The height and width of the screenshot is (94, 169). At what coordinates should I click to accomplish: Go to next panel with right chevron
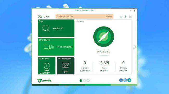click(x=135, y=47)
